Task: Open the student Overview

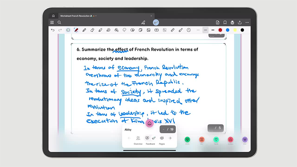Action: [x=138, y=140]
